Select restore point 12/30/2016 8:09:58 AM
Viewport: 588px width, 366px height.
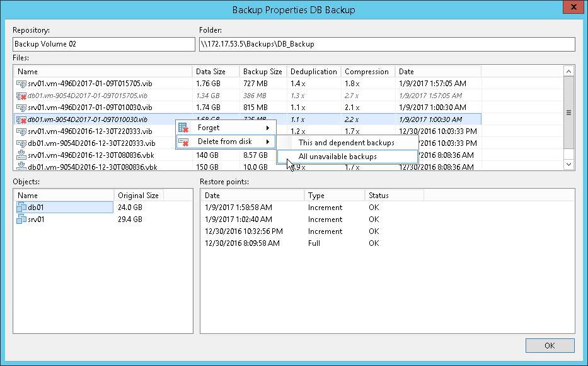(x=242, y=243)
